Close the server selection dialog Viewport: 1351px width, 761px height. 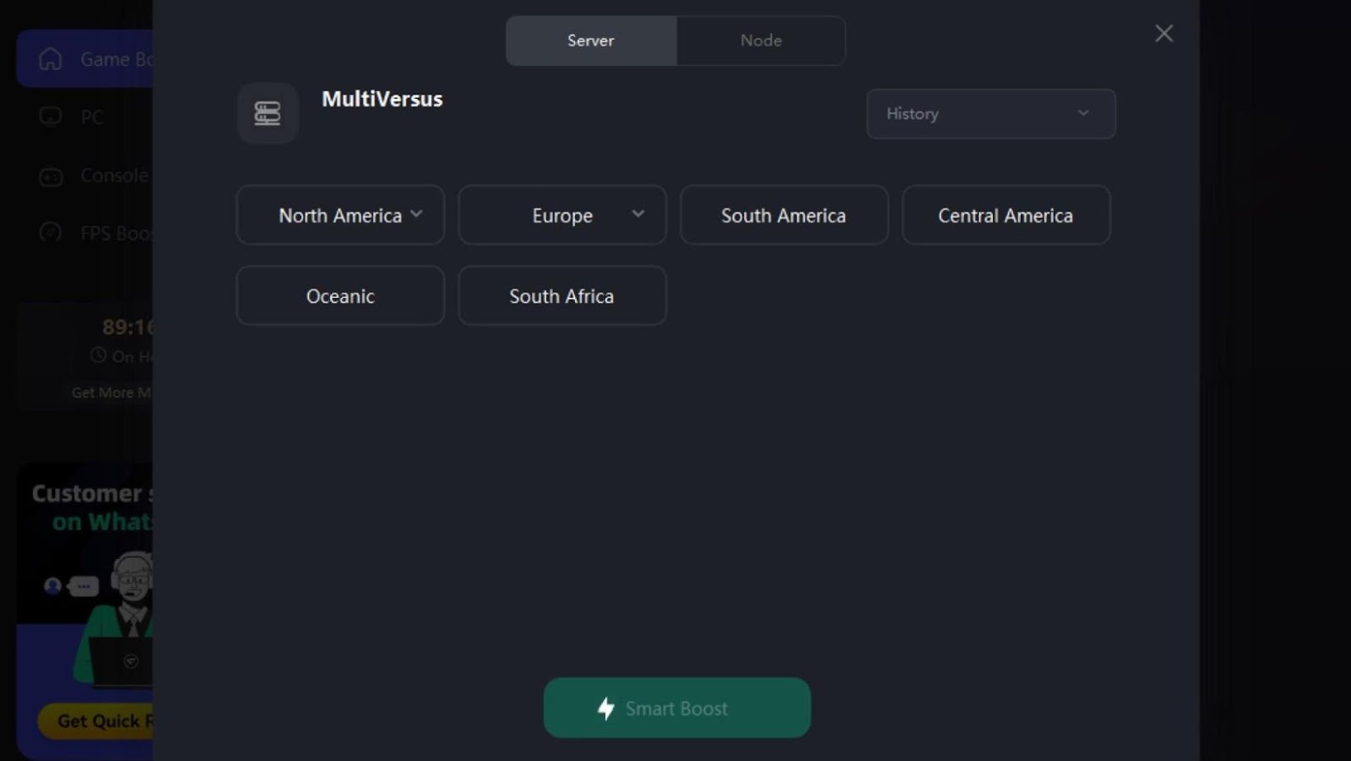tap(1164, 34)
